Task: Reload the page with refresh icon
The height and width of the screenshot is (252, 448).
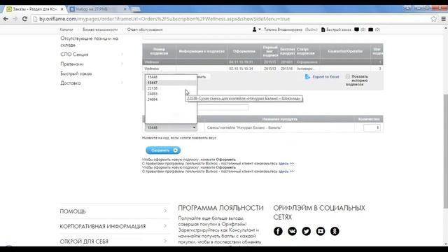Action: click(24, 19)
